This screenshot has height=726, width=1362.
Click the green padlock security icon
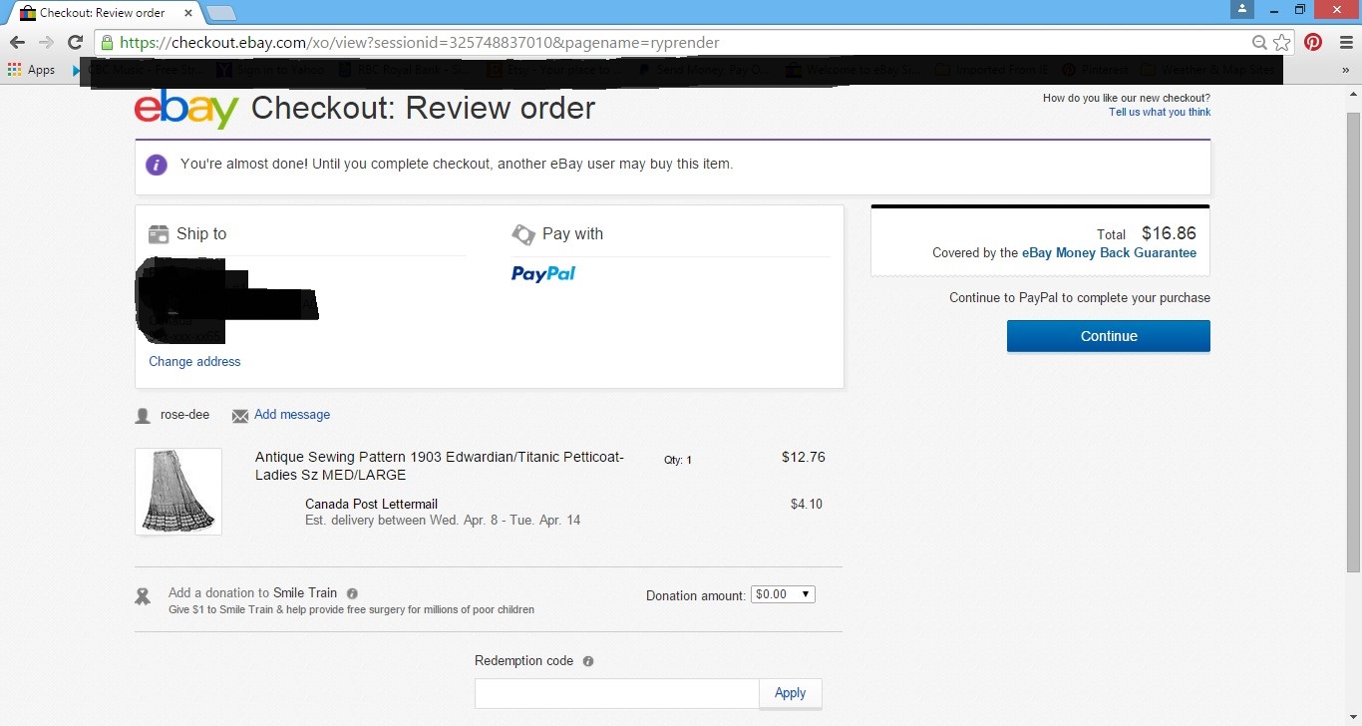[x=107, y=43]
